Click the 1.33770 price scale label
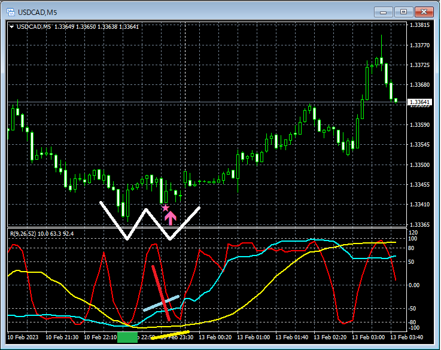 pyautogui.click(x=420, y=45)
